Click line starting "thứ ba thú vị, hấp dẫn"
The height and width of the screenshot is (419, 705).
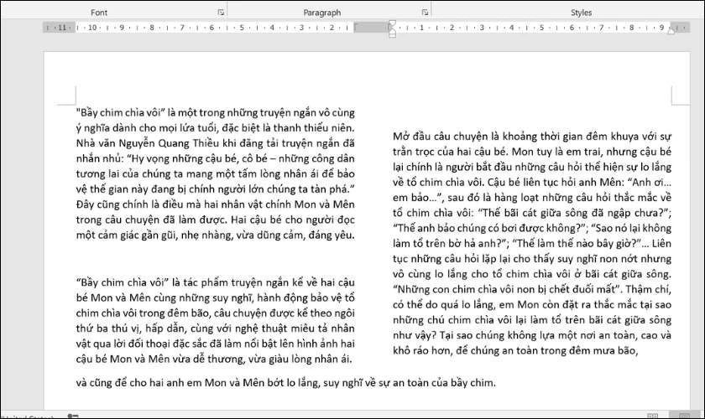point(216,328)
